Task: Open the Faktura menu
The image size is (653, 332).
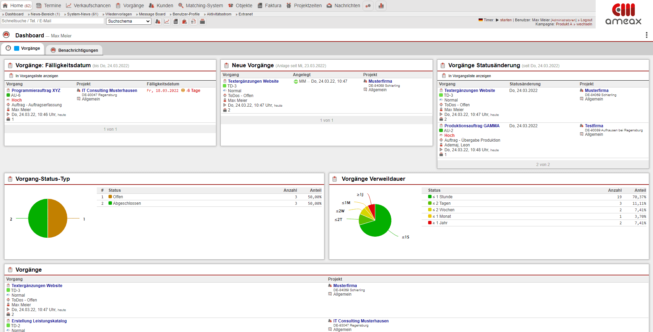Action: [x=273, y=5]
